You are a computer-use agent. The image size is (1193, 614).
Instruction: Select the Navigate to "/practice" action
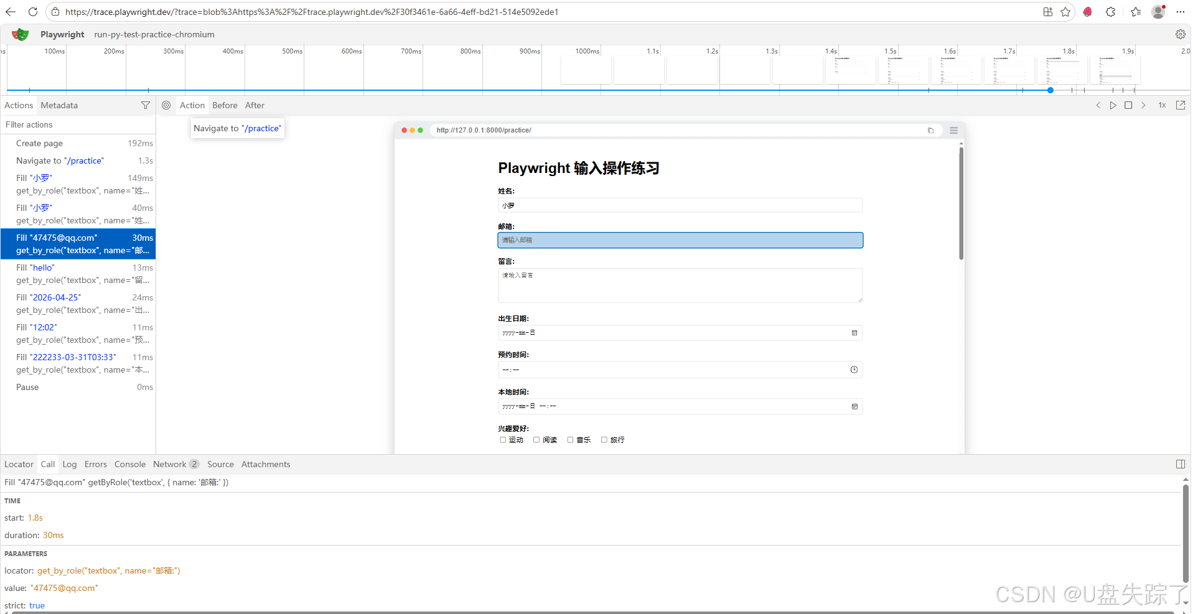(78, 160)
